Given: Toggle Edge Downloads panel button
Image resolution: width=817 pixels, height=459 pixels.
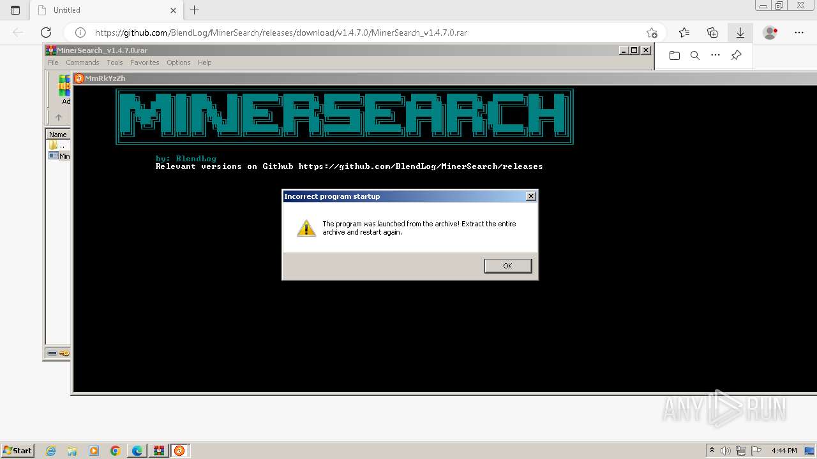Looking at the screenshot, I should [x=740, y=33].
